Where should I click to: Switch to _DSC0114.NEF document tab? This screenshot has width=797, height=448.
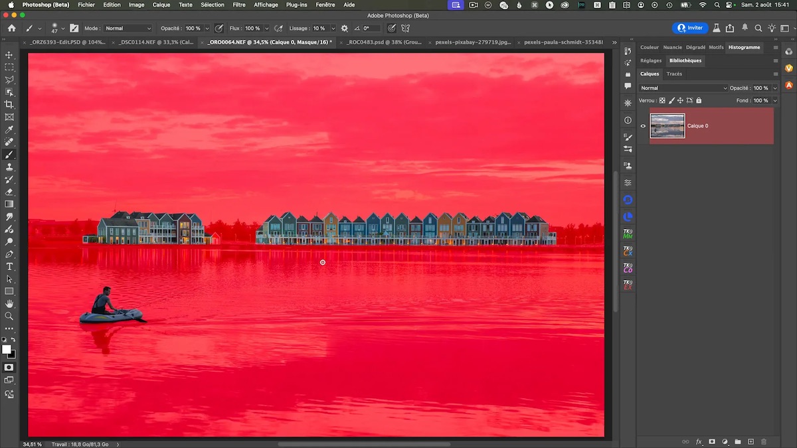(157, 42)
